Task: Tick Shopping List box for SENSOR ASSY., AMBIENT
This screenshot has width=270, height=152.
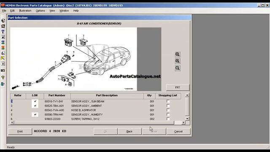Action: click(x=168, y=106)
